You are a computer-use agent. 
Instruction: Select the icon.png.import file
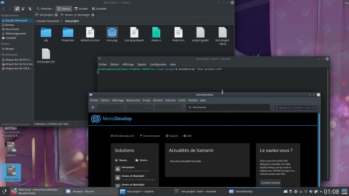tap(134, 33)
